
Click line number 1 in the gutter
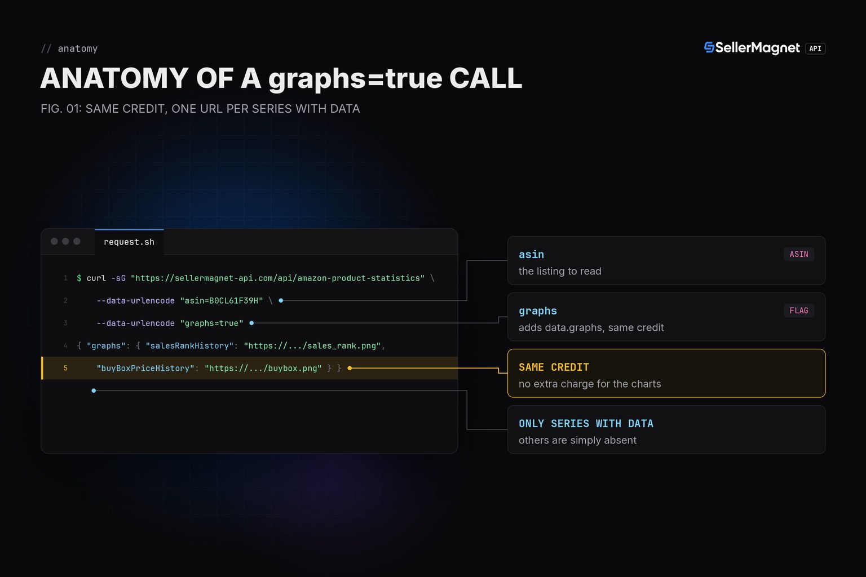(x=65, y=278)
